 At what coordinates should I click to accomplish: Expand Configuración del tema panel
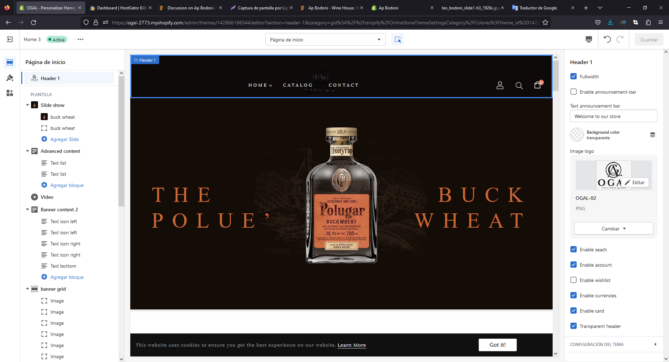614,344
